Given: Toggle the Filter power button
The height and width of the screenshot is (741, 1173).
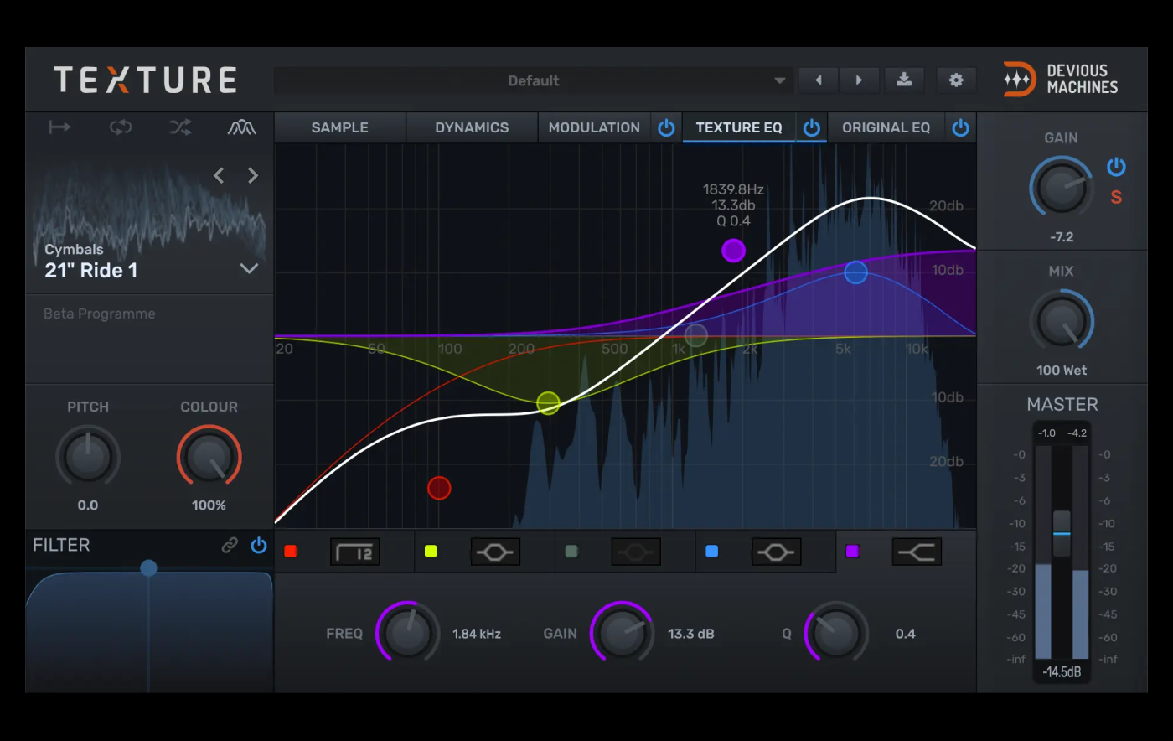Looking at the screenshot, I should [259, 546].
